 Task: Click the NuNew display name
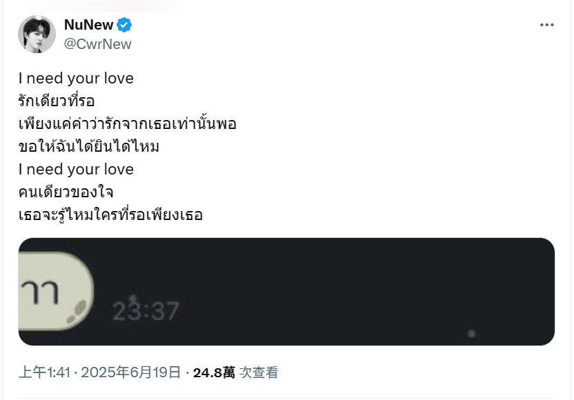[88, 25]
